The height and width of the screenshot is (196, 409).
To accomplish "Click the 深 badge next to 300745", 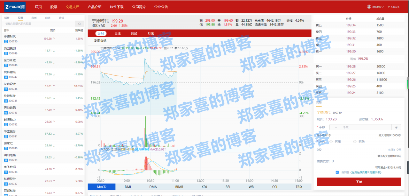I will [x=5, y=101].
